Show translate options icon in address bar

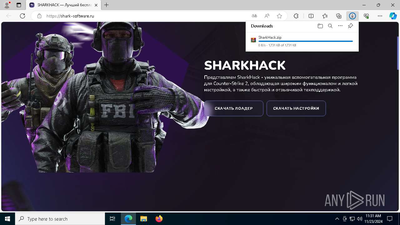coord(254,16)
